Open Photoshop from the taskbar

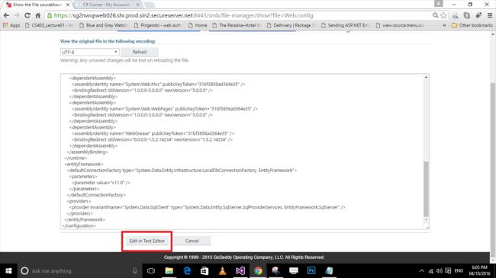[311, 270]
